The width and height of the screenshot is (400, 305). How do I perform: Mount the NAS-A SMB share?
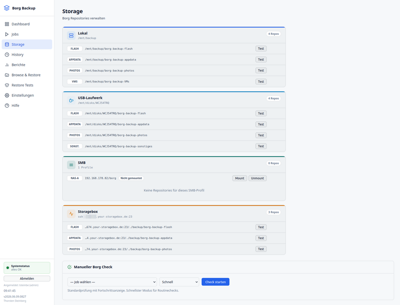240,178
